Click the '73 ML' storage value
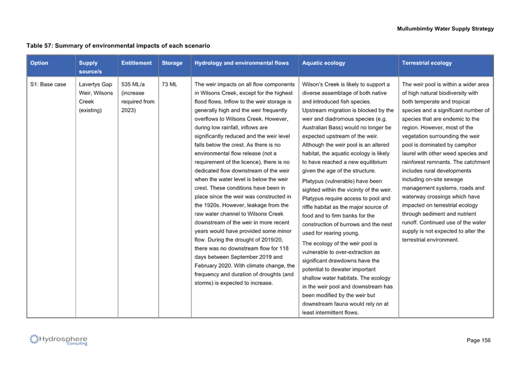The width and height of the screenshot is (520, 367). [x=169, y=84]
